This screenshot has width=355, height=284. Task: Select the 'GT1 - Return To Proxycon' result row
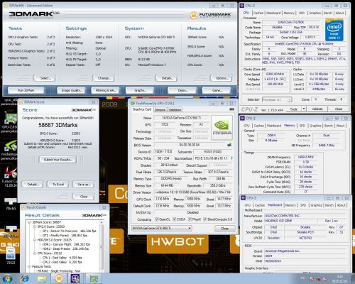(x=69, y=231)
